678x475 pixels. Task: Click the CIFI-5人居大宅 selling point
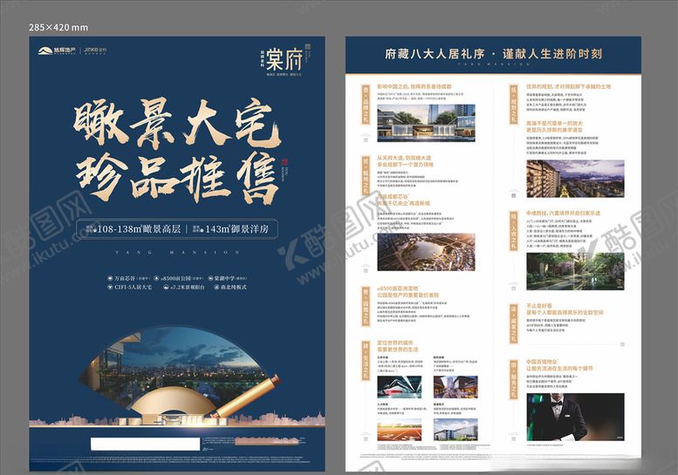(130, 287)
